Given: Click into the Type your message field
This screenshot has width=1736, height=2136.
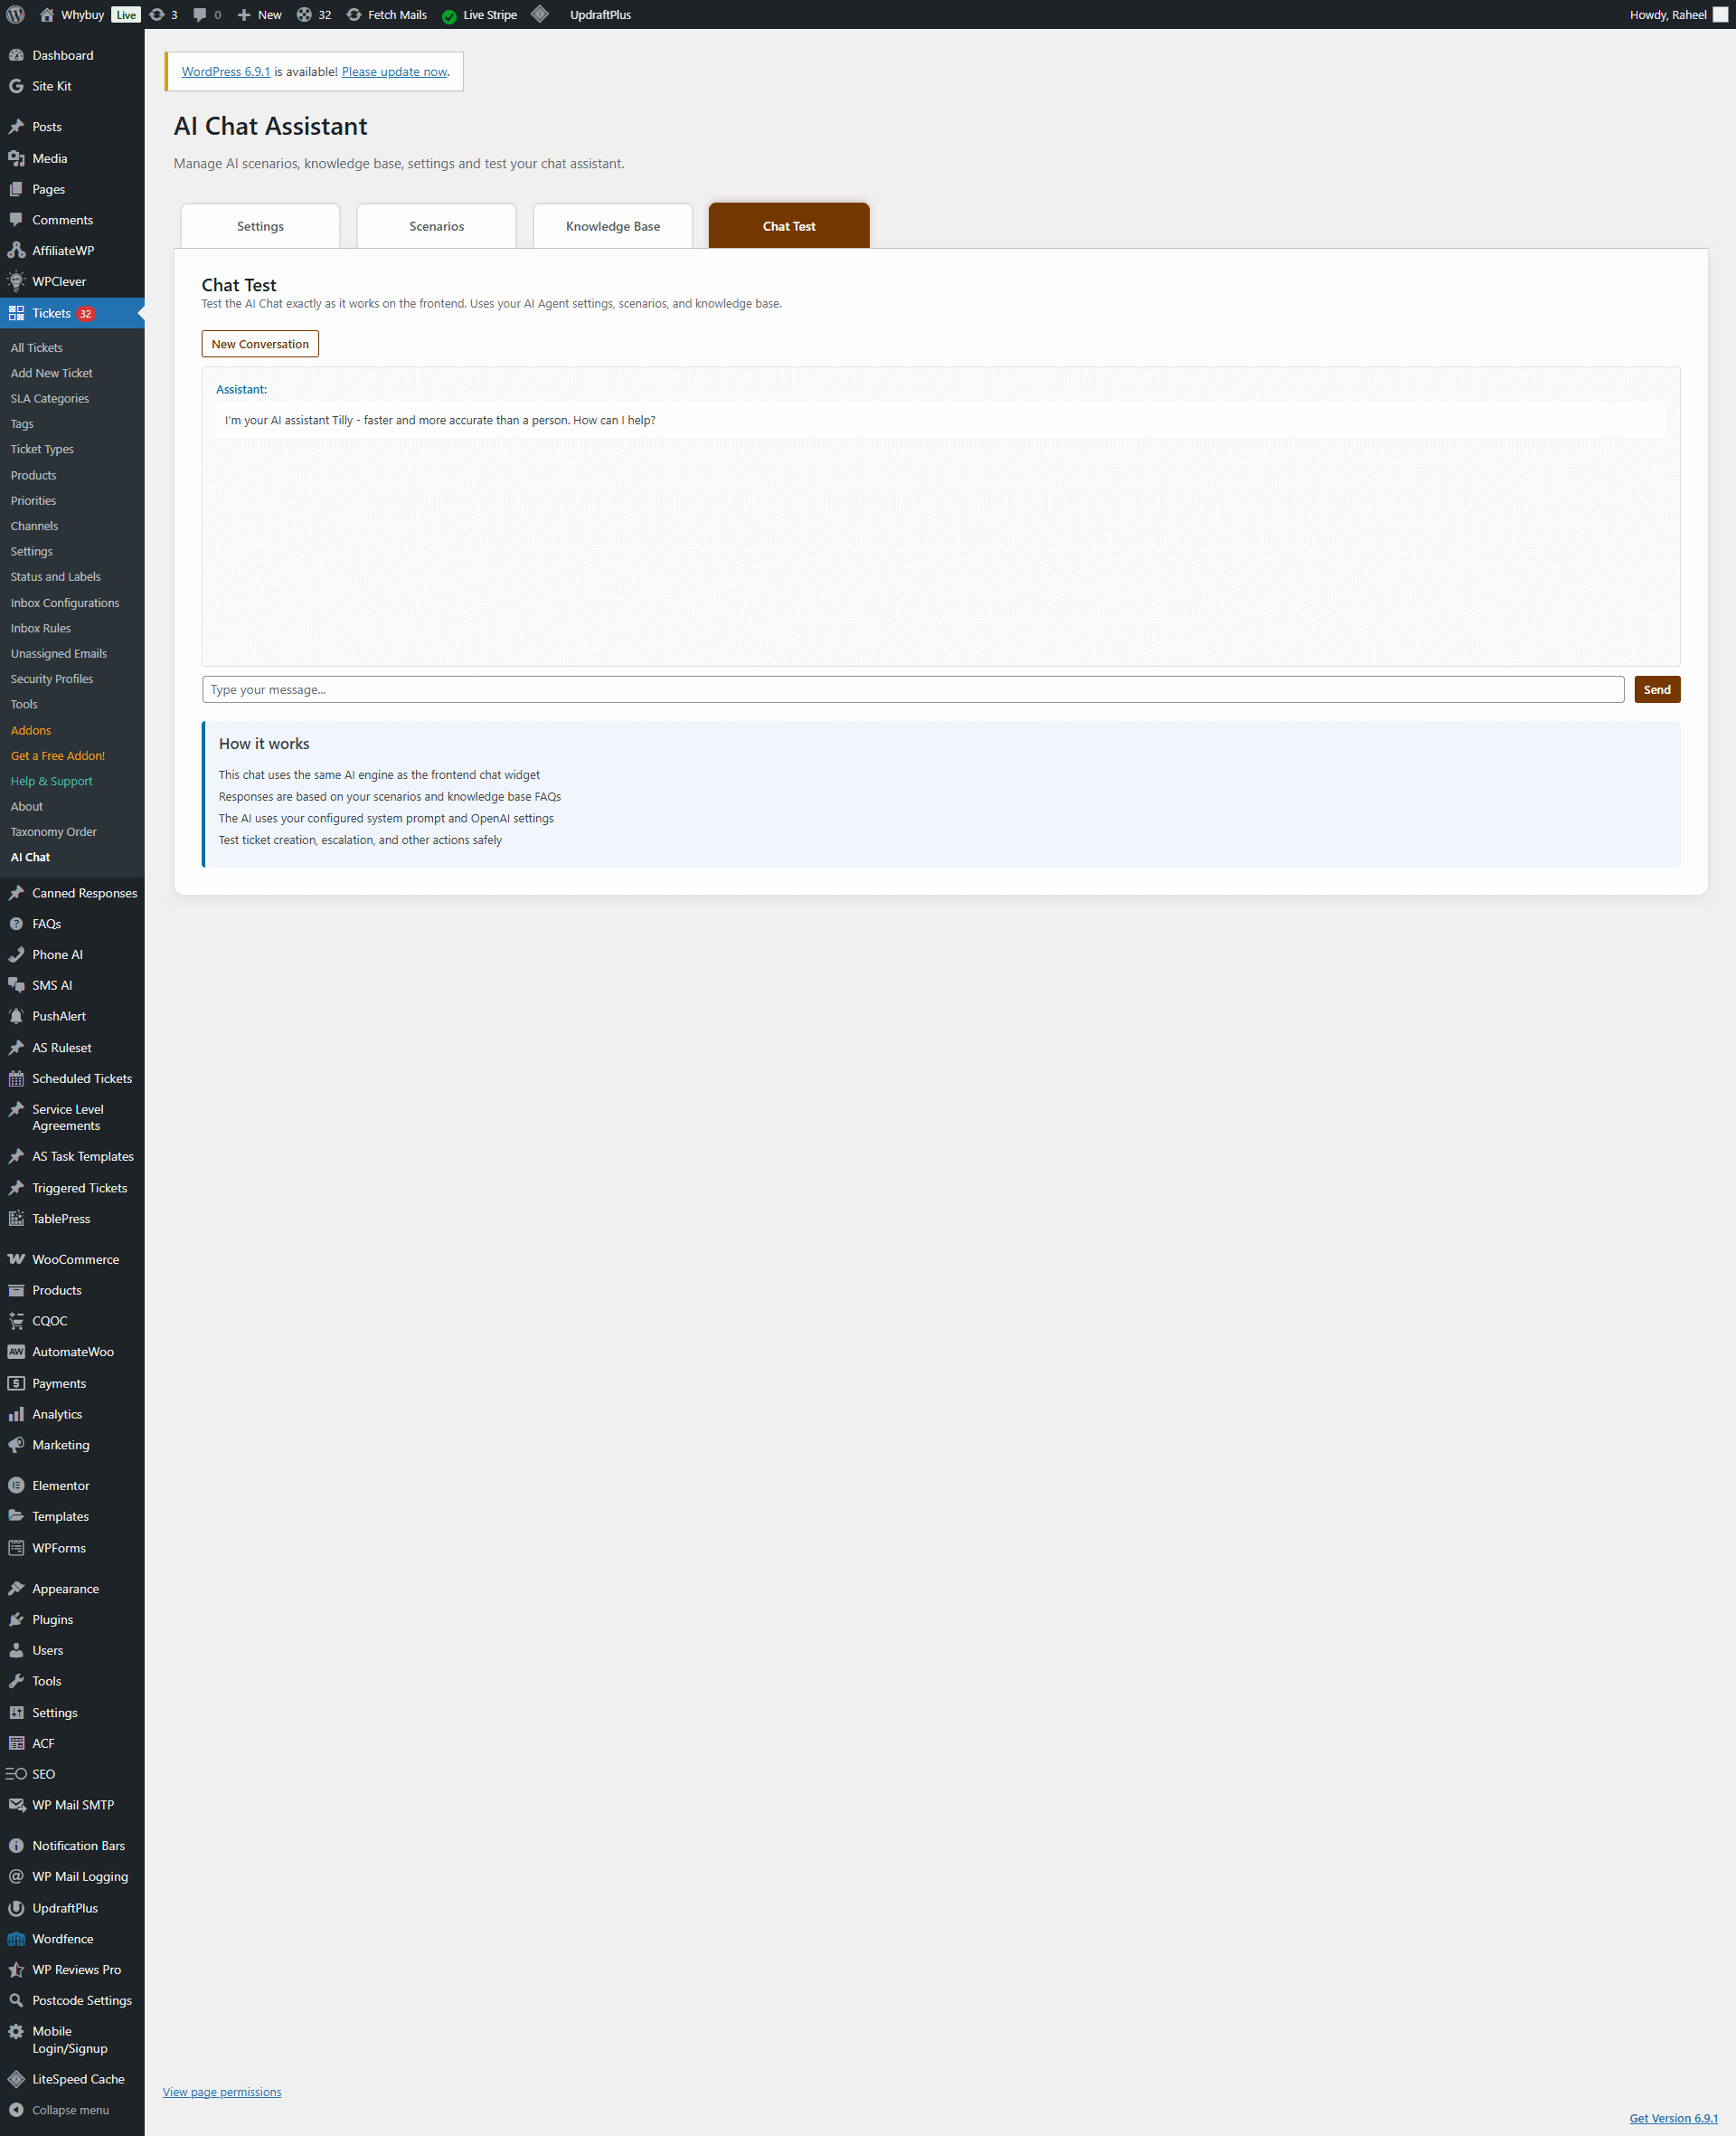Looking at the screenshot, I should pyautogui.click(x=912, y=689).
